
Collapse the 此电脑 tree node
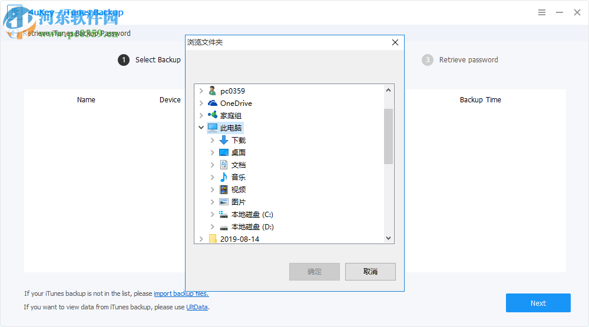pos(201,128)
